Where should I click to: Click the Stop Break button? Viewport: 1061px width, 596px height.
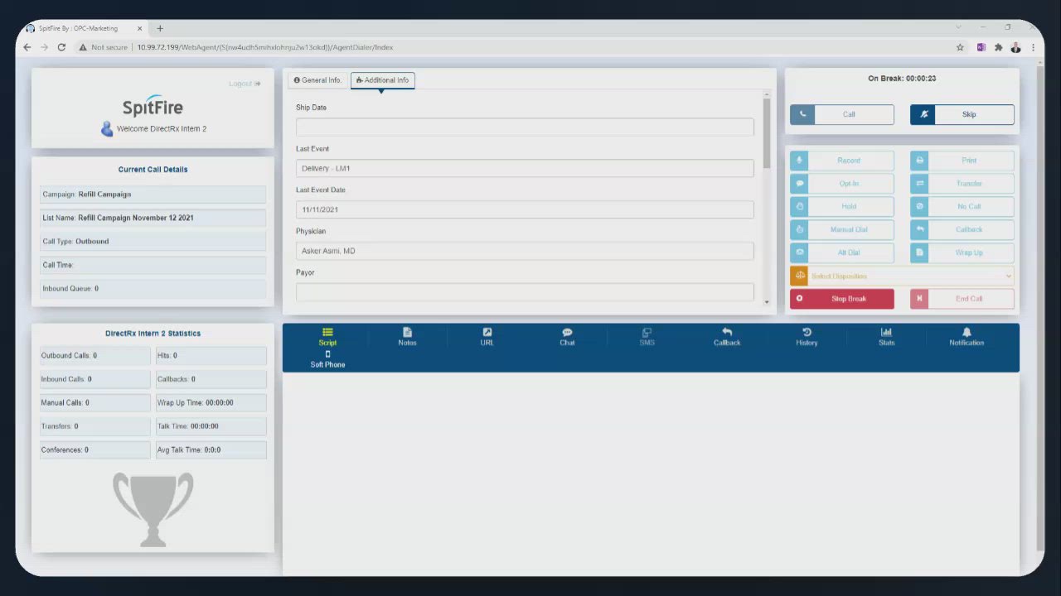842,299
